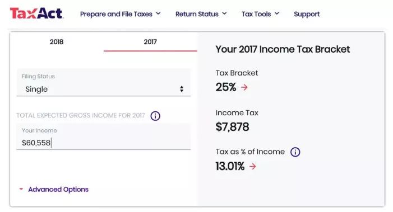Screen dimensions: 393x212
Task: Click the Your Income field showing $60,558
Action: point(104,136)
